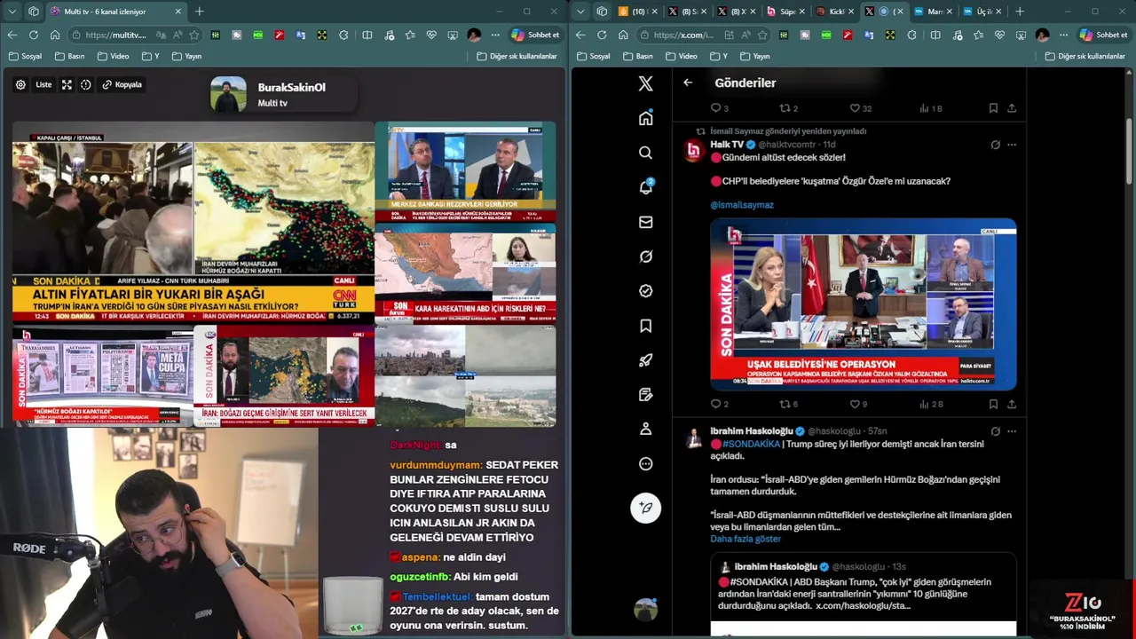Go back using arrow beside Gönderiler
The height and width of the screenshot is (639, 1136).
tap(688, 83)
